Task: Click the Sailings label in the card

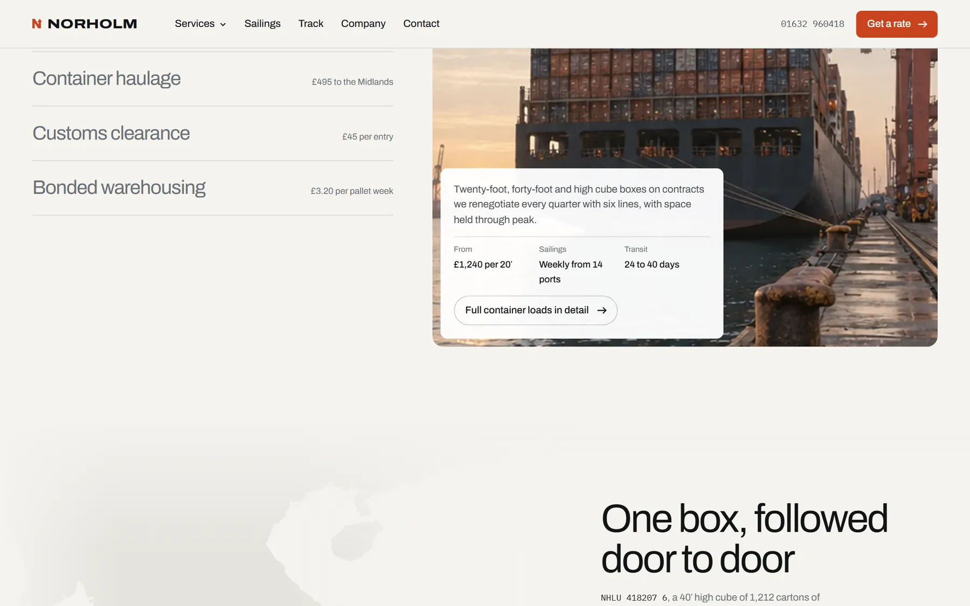Action: [x=552, y=249]
